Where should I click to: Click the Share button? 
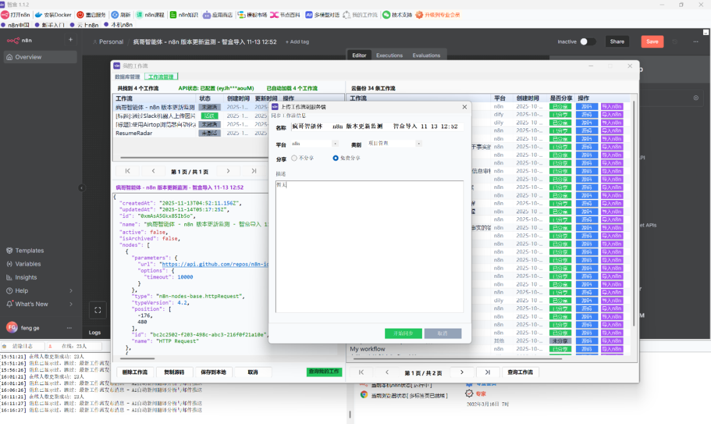point(617,41)
